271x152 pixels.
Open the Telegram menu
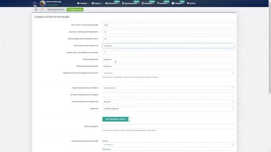tap(178, 3)
